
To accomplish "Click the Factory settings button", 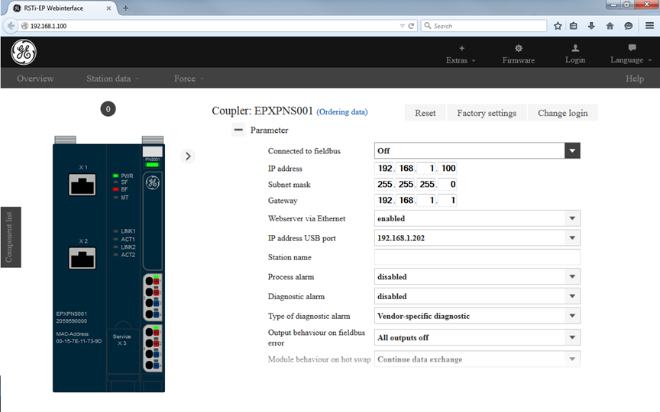I will tap(487, 113).
